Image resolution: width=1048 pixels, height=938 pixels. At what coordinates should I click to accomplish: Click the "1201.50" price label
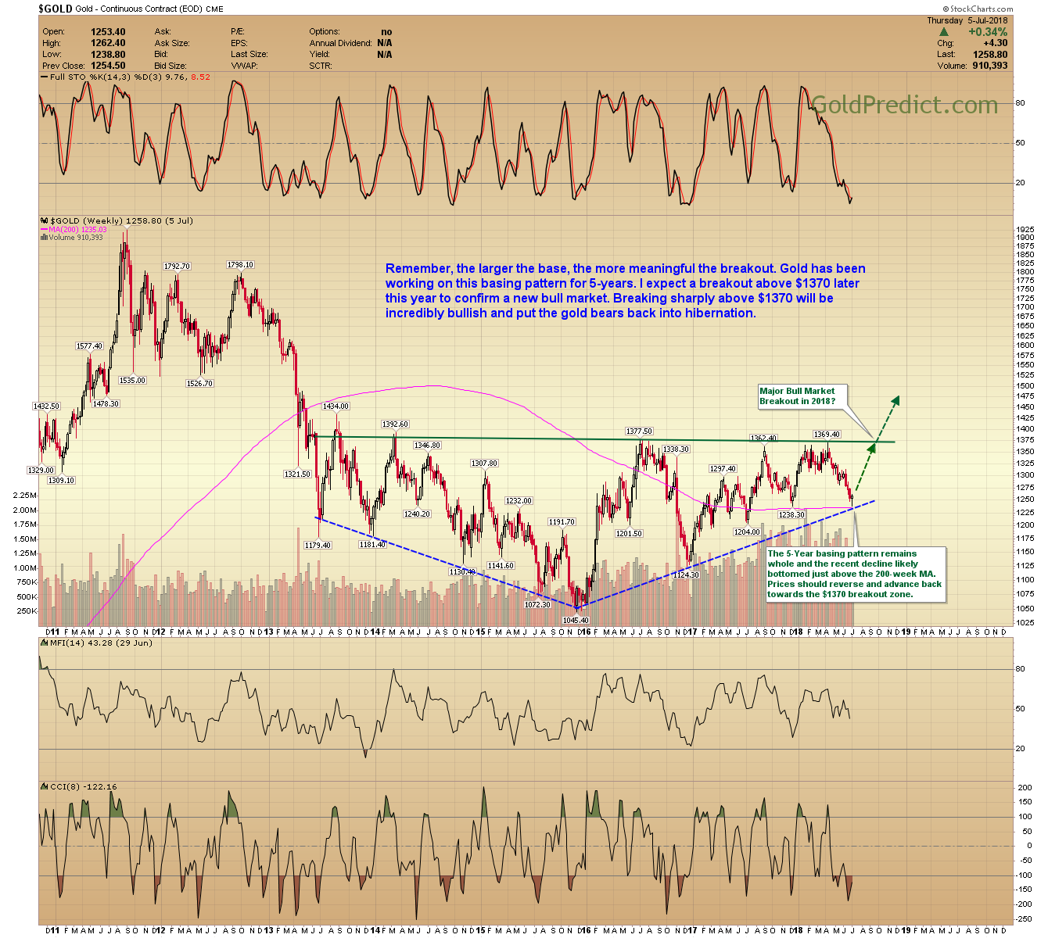(x=629, y=534)
